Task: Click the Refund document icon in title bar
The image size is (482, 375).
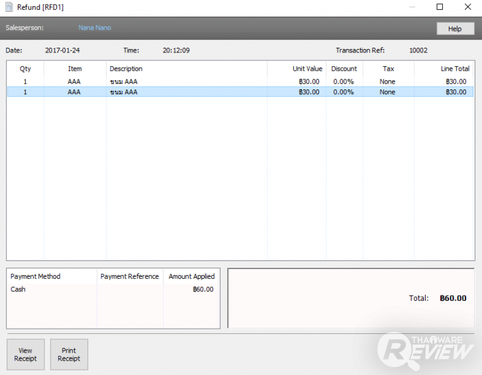Action: pyautogui.click(x=9, y=7)
